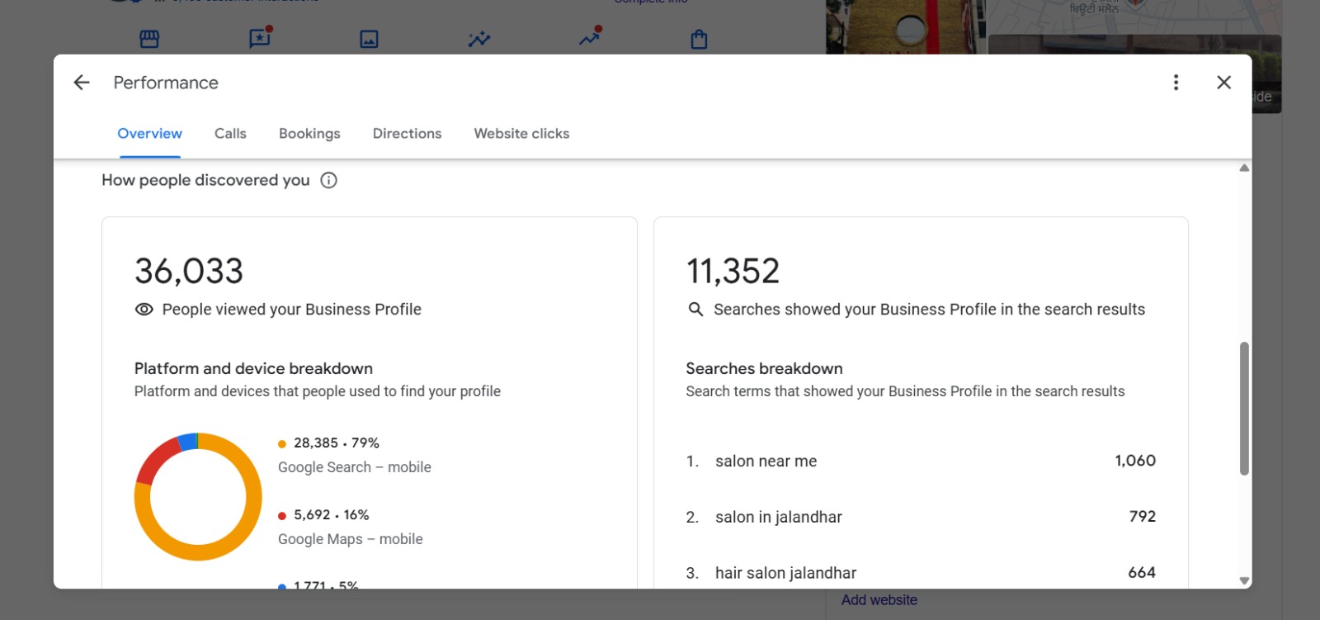Click the '28,385 · 79%' value
This screenshot has height=620, width=1320.
pos(337,443)
